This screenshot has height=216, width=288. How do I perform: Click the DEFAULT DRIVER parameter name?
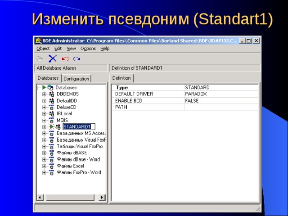134,94
